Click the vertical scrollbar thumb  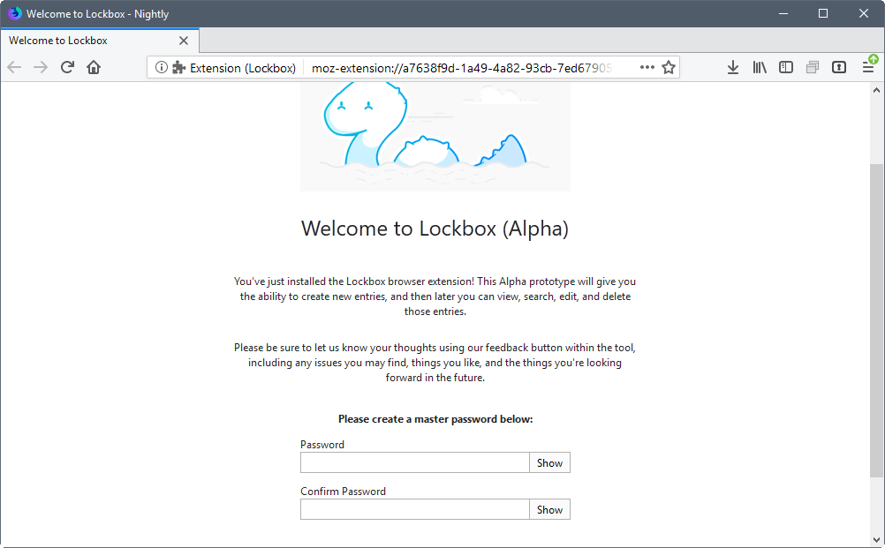tap(876, 320)
